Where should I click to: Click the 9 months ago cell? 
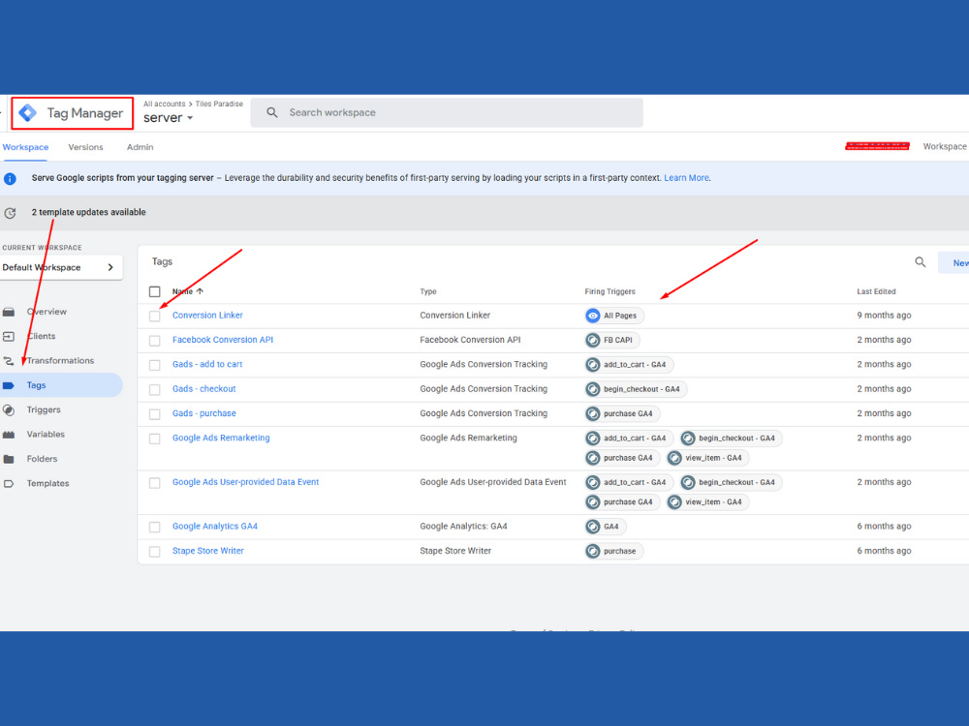pyautogui.click(x=884, y=316)
